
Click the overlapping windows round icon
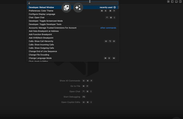[x=66, y=8]
